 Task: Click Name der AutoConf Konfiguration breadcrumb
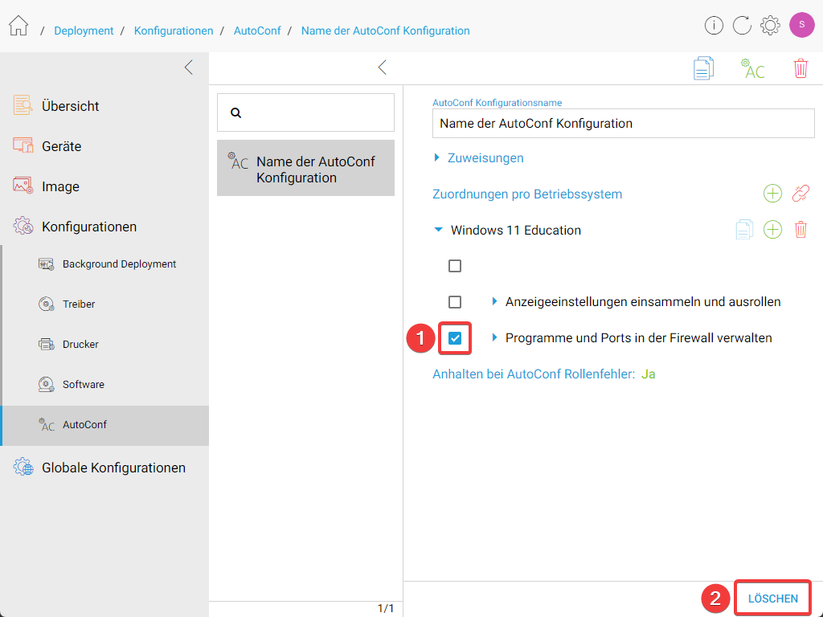385,31
